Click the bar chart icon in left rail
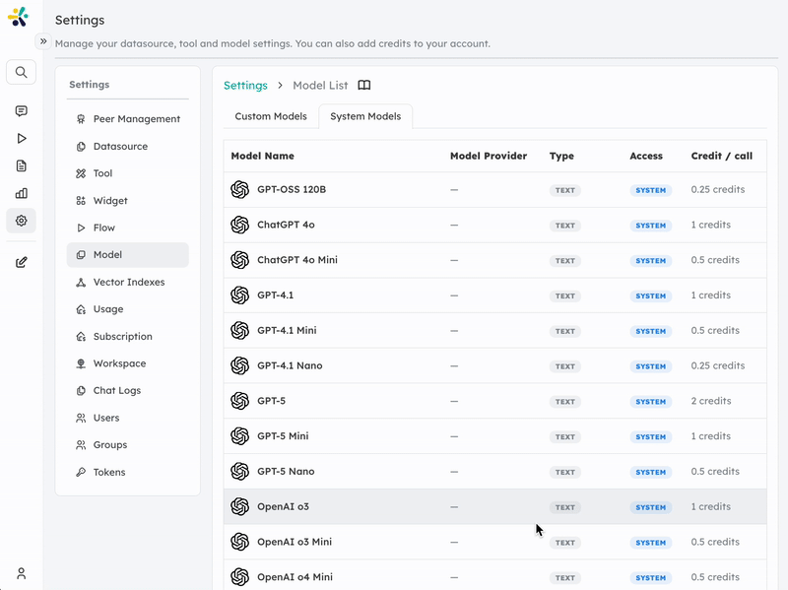788x590 pixels. point(21,194)
